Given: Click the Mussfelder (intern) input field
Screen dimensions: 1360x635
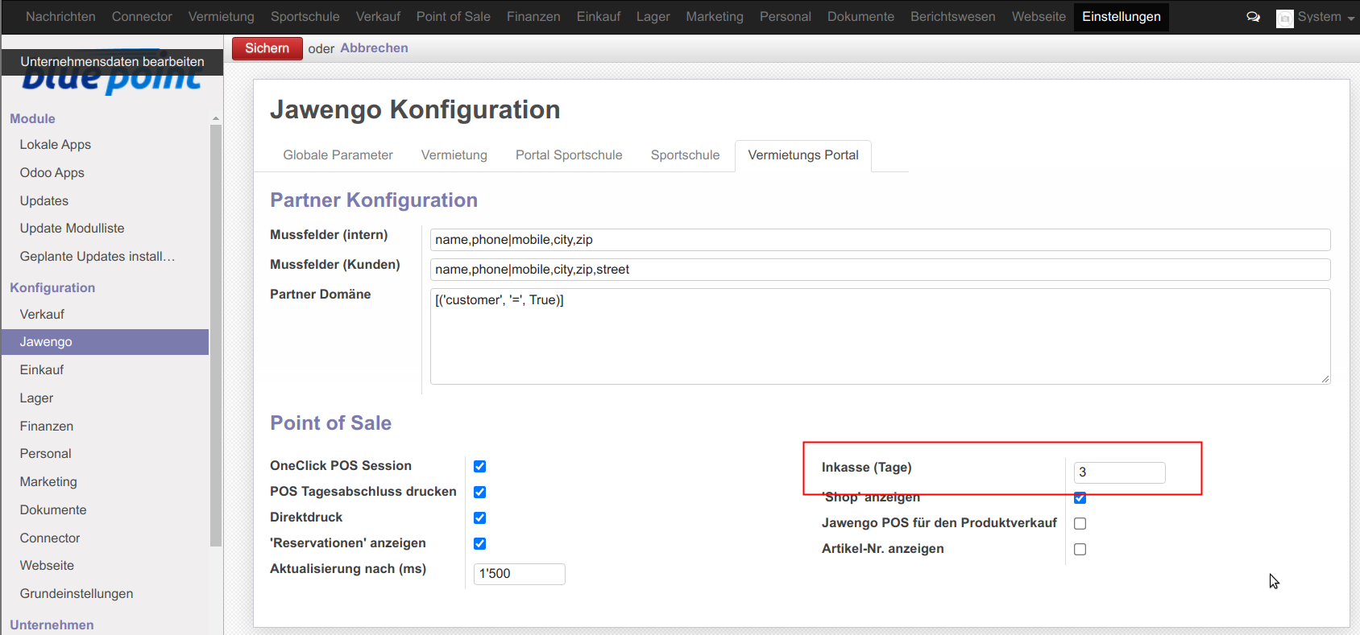Looking at the screenshot, I should [x=880, y=240].
